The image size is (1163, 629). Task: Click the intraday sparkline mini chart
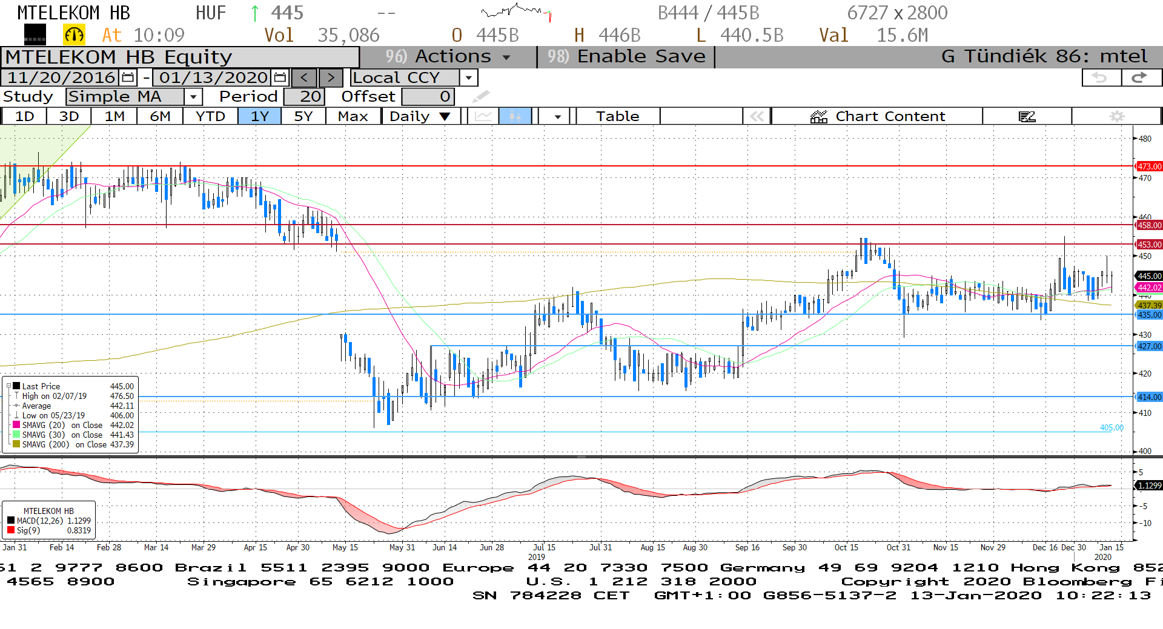(x=516, y=12)
